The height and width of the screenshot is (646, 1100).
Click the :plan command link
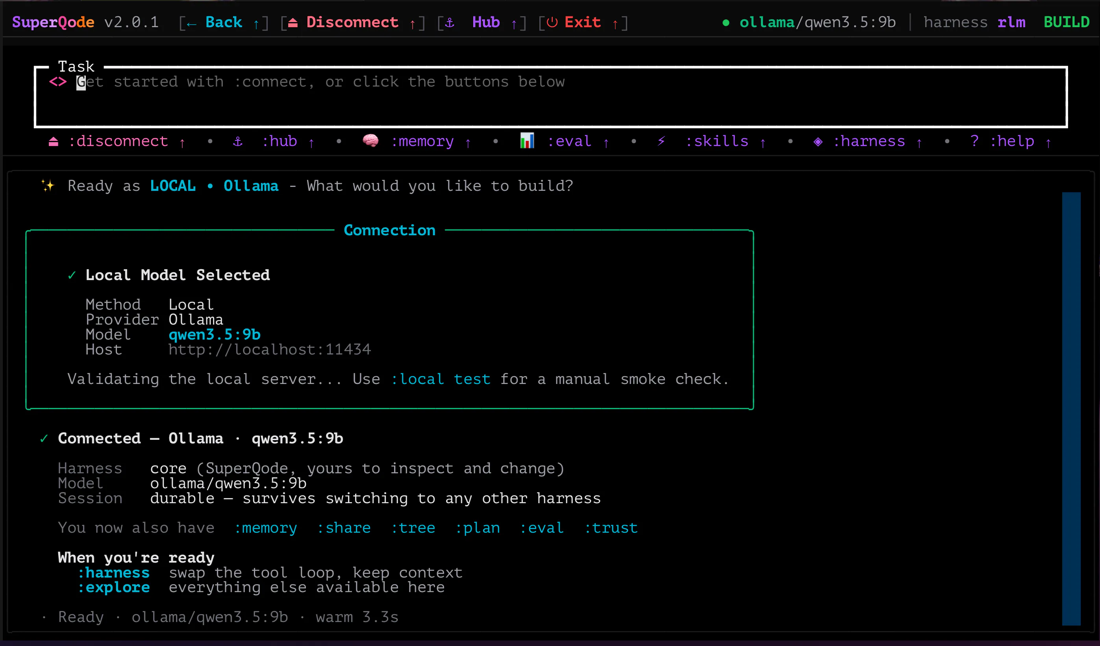(478, 528)
